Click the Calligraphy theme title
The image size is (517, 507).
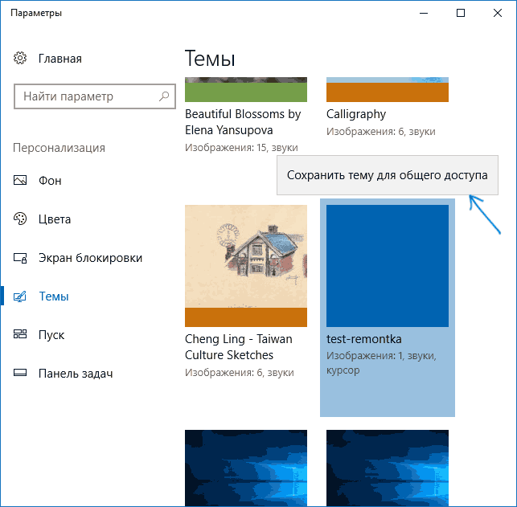tap(356, 114)
